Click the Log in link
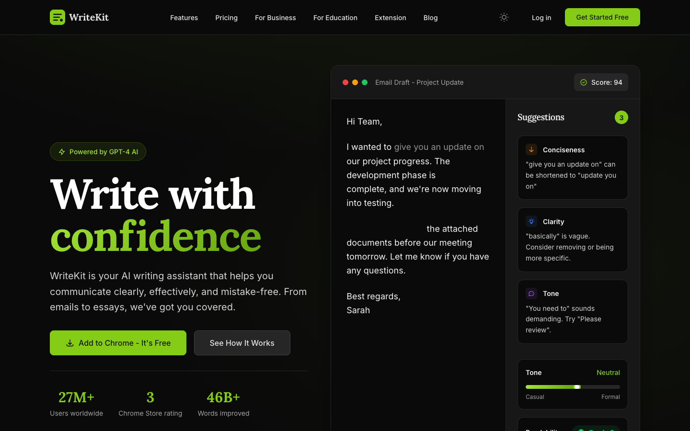The image size is (690, 431). (x=541, y=18)
